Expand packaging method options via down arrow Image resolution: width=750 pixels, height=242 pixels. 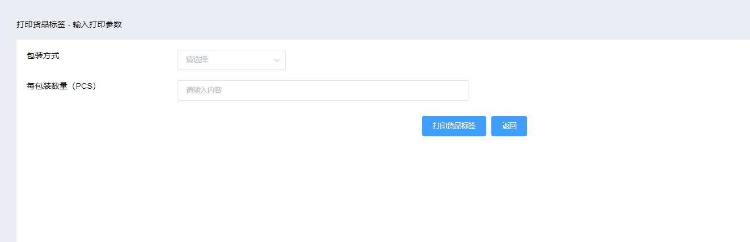pos(277,60)
